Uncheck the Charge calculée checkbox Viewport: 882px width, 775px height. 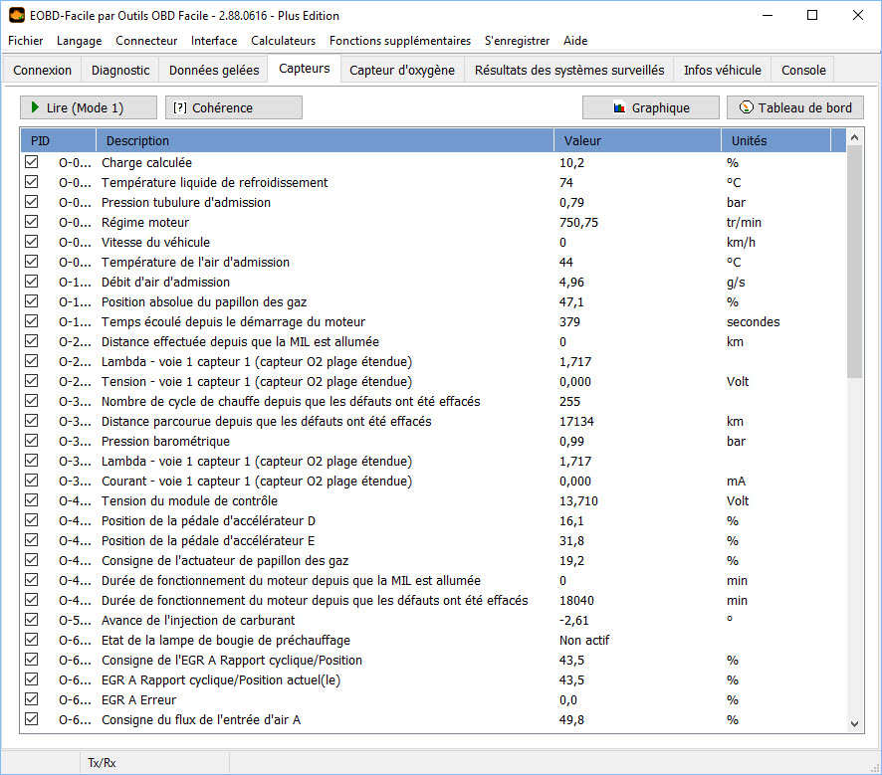(x=32, y=162)
